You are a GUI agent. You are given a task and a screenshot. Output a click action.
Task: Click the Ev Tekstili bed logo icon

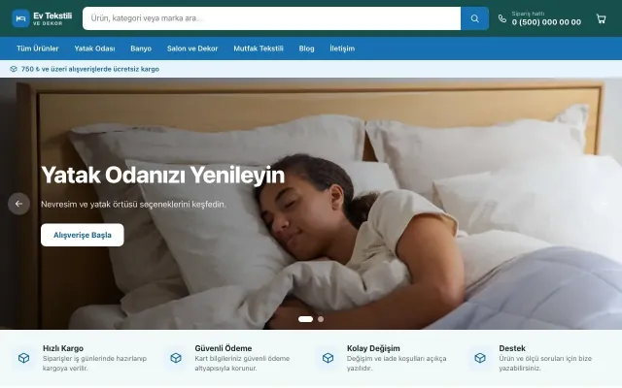click(x=20, y=18)
